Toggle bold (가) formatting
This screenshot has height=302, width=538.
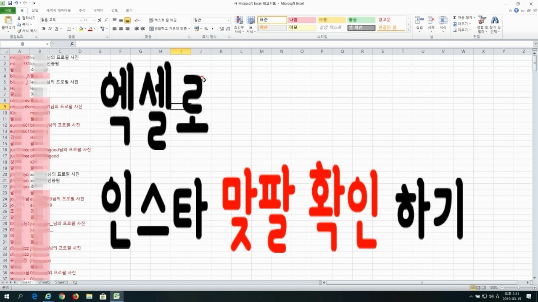coord(44,29)
